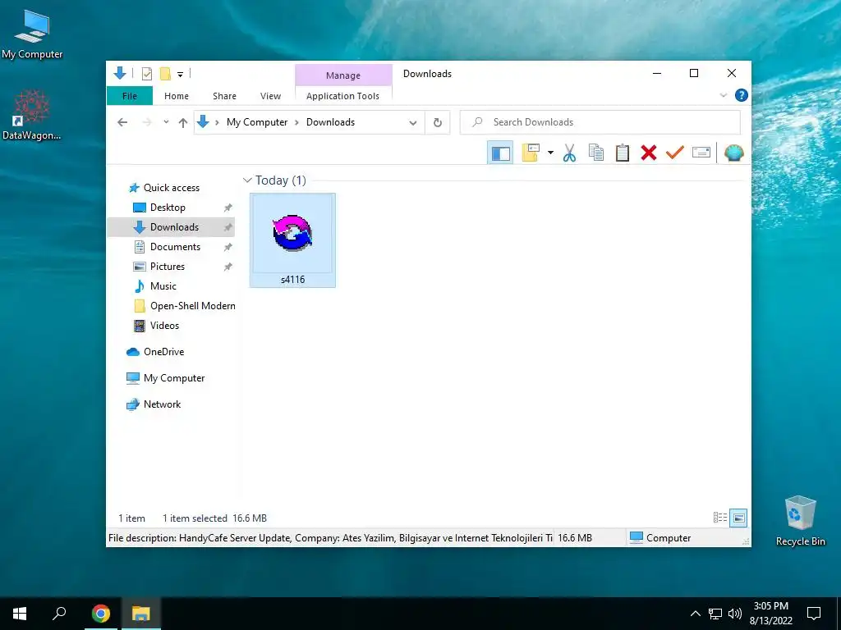Viewport: 841px width, 630px height.
Task: Switch to large thumbnails view layout
Action: point(738,518)
